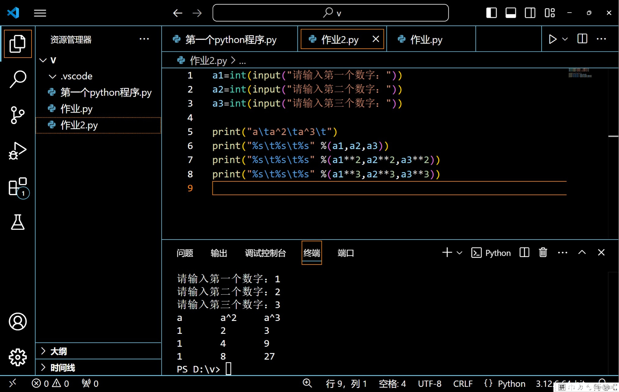The height and width of the screenshot is (392, 619).
Task: Collapse the .vscode folder
Action: [x=98, y=76]
